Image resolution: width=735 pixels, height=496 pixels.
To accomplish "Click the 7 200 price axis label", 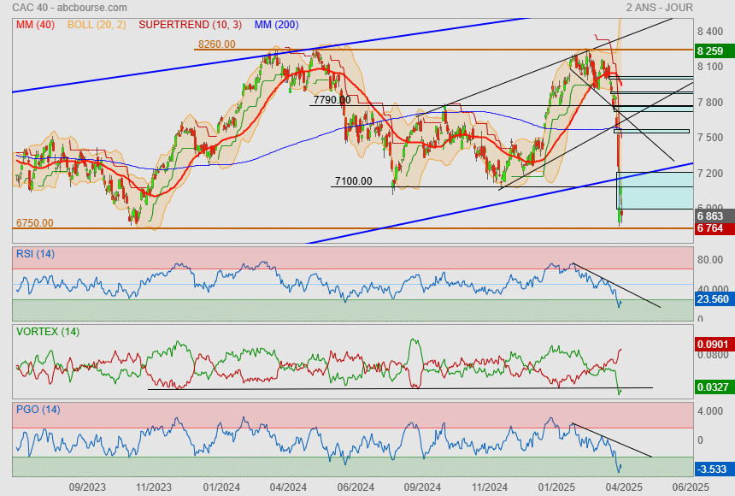I will tap(710, 173).
